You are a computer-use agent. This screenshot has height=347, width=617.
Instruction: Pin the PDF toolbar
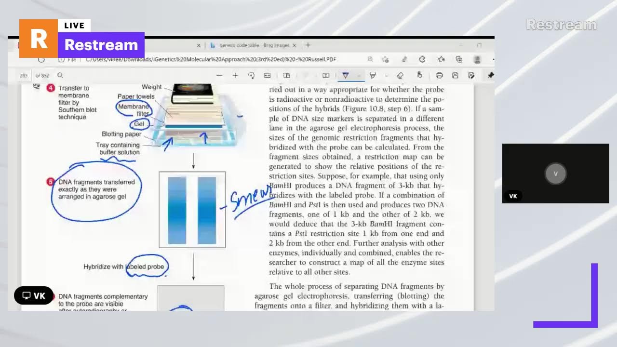tap(491, 75)
